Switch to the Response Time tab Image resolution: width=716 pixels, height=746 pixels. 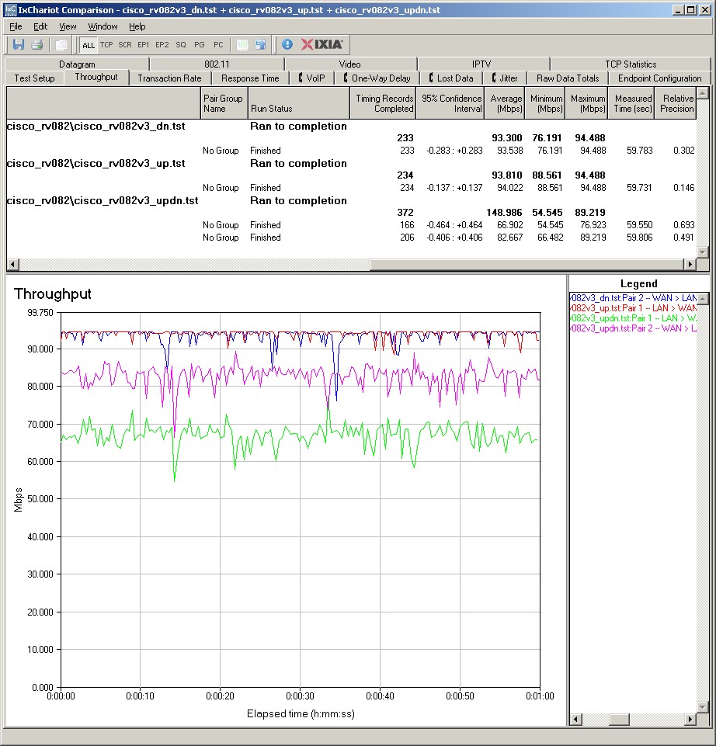tap(250, 78)
